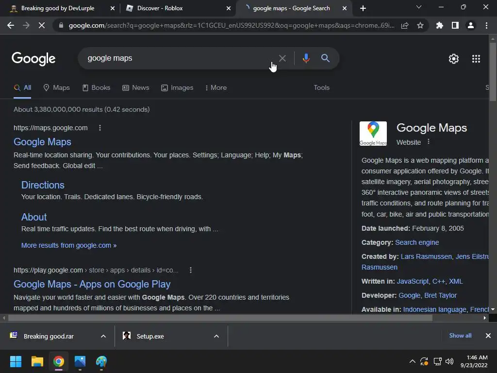The width and height of the screenshot is (497, 373).
Task: Open Google Maps knowledge panel logo
Action: point(373,134)
